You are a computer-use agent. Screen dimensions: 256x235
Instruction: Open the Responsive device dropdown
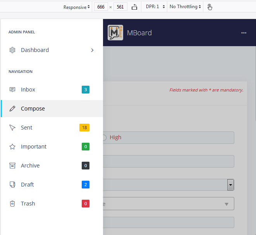77,7
